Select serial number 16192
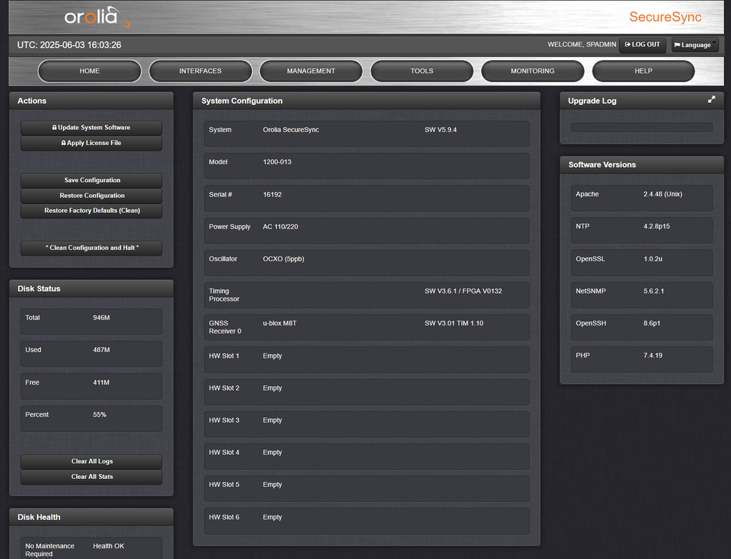 tap(272, 194)
